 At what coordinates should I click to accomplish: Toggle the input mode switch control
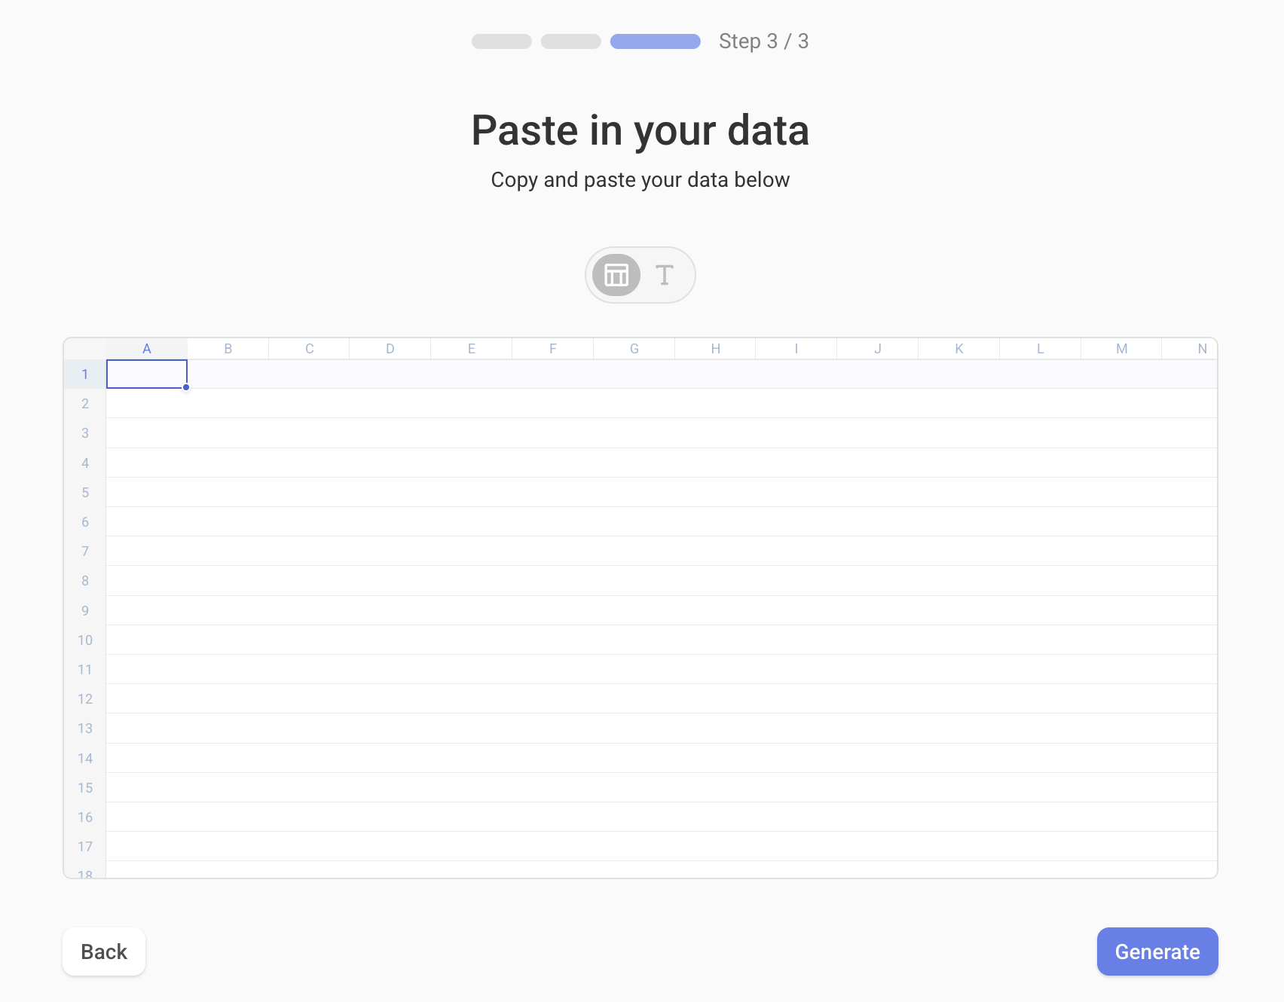tap(640, 275)
